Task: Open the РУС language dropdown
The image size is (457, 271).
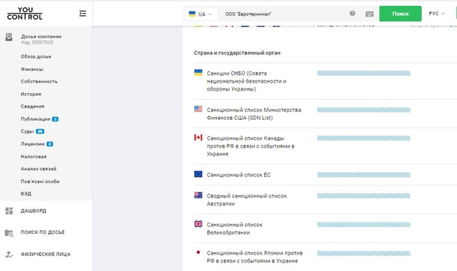Action: tap(436, 14)
